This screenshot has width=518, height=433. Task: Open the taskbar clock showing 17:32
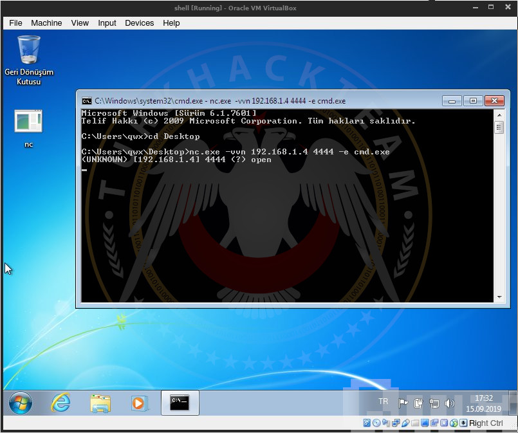tap(484, 403)
